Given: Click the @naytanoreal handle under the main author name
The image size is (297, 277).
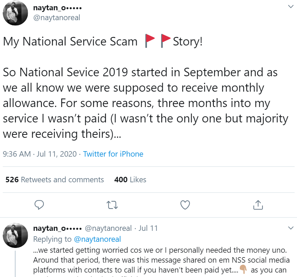Looking at the screenshot, I should point(57,17).
